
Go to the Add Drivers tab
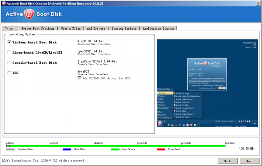[96, 28]
